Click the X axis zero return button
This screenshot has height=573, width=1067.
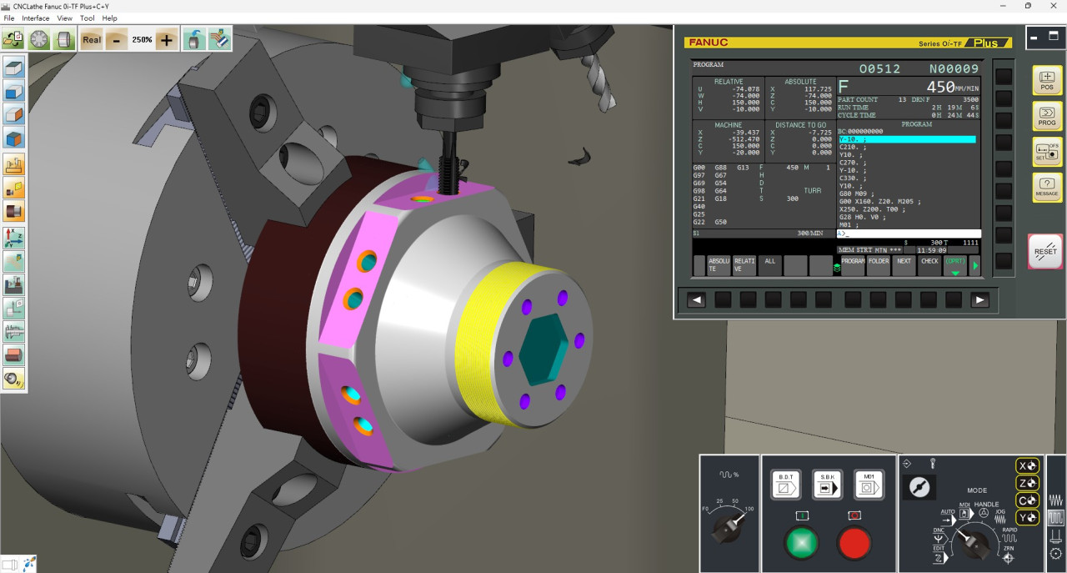pyautogui.click(x=1028, y=465)
